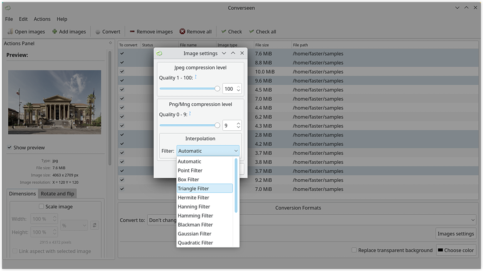Click the Images settings button
This screenshot has height=271, width=483.
(455, 234)
